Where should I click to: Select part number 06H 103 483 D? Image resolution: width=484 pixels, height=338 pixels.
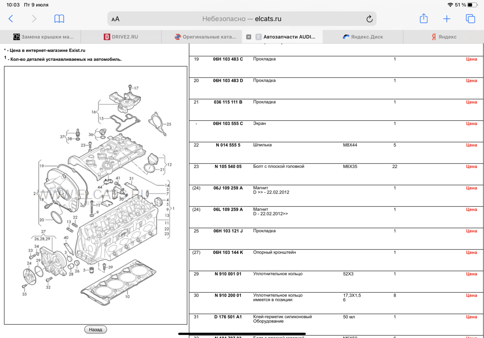228,81
